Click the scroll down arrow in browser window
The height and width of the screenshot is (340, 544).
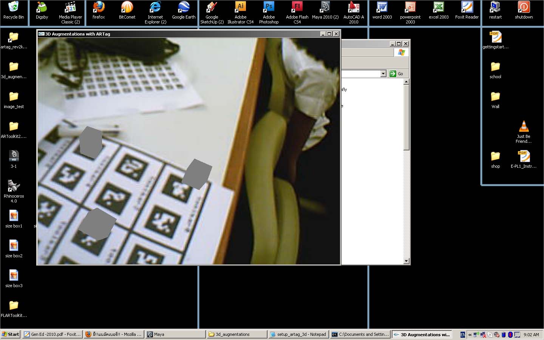tap(406, 261)
